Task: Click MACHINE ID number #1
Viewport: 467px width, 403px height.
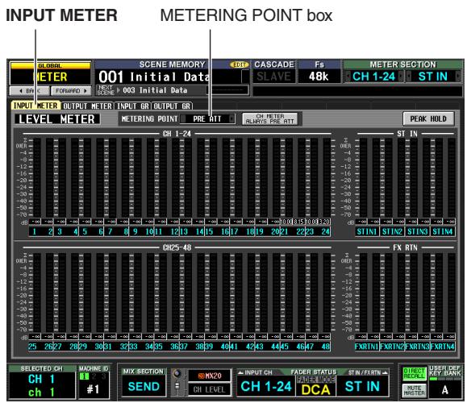Action: (x=93, y=389)
